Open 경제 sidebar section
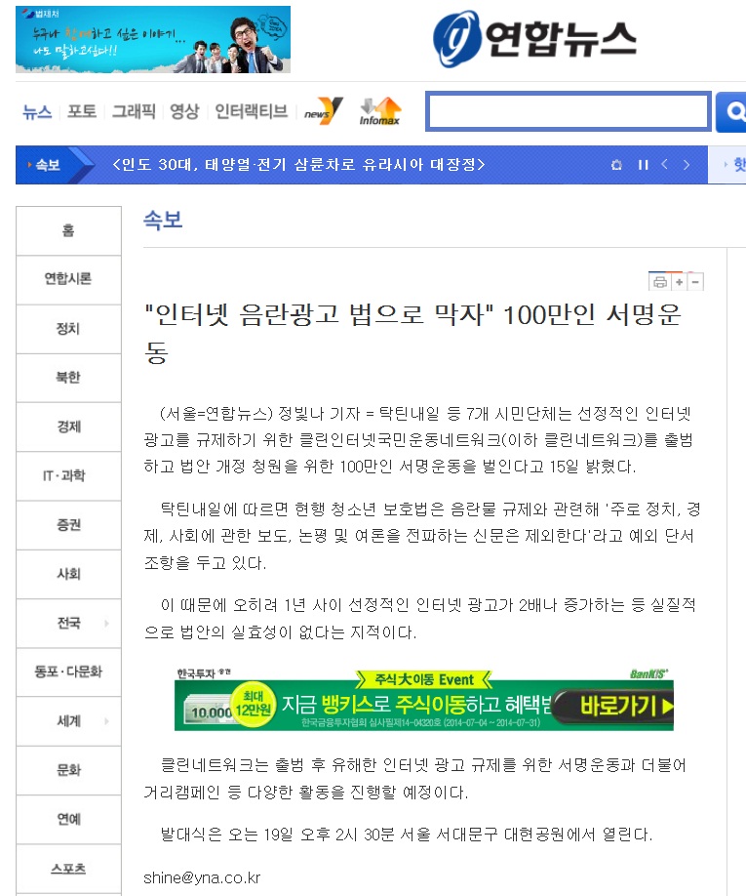Image resolution: width=746 pixels, height=896 pixels. (68, 427)
